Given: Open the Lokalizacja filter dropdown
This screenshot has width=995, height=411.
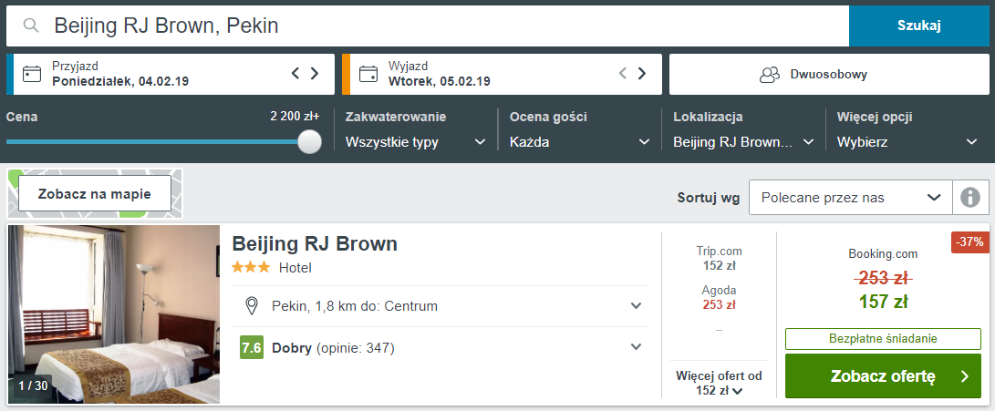Looking at the screenshot, I should pos(743,142).
